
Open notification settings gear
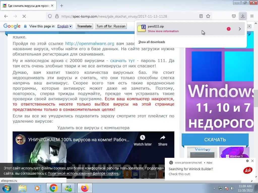tap(247, 161)
